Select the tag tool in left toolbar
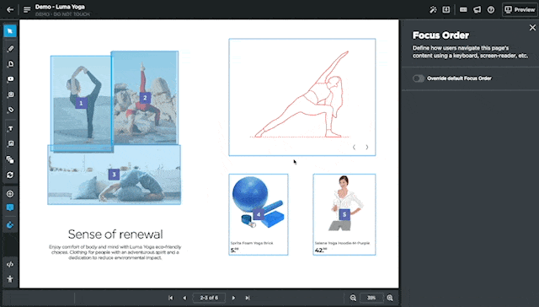Viewport: 539px width, 307px height. pyautogui.click(x=10, y=110)
